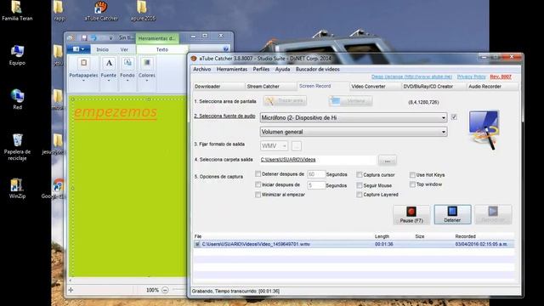This screenshot has height=306, width=544.
Task: Open the Volumen general dropdown
Action: click(x=354, y=132)
